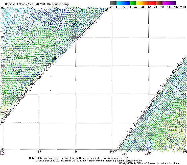Click the cyan 5-10 knots legend swatch

point(120,3)
